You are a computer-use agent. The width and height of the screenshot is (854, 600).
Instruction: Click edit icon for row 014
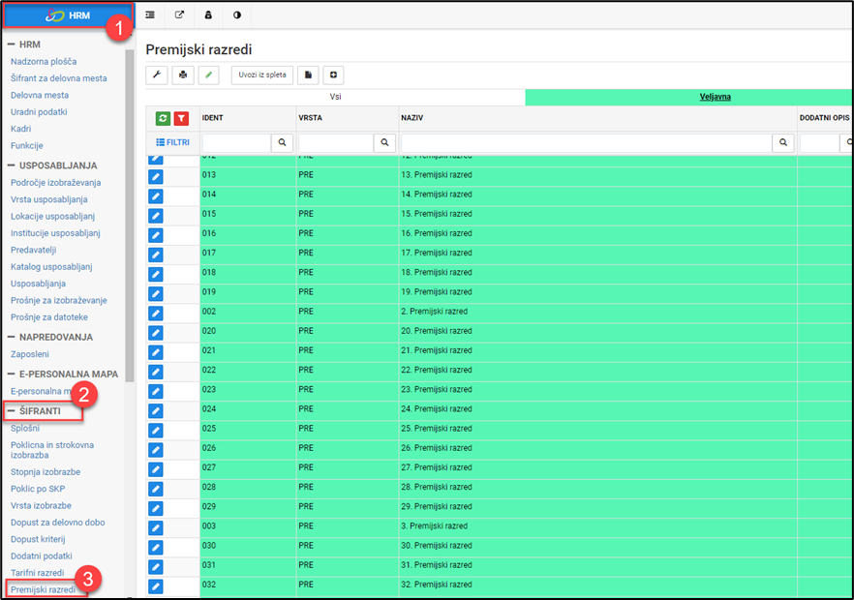coord(156,196)
